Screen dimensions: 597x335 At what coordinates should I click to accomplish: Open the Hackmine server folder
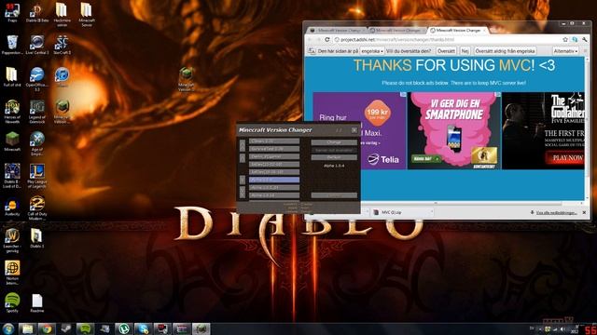[x=62, y=15]
